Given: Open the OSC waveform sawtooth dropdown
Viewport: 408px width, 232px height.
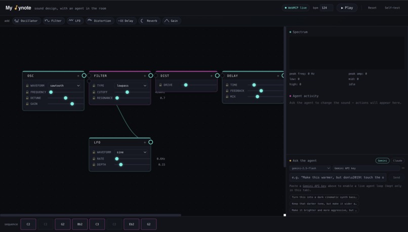Looking at the screenshot, I should (x=65, y=86).
